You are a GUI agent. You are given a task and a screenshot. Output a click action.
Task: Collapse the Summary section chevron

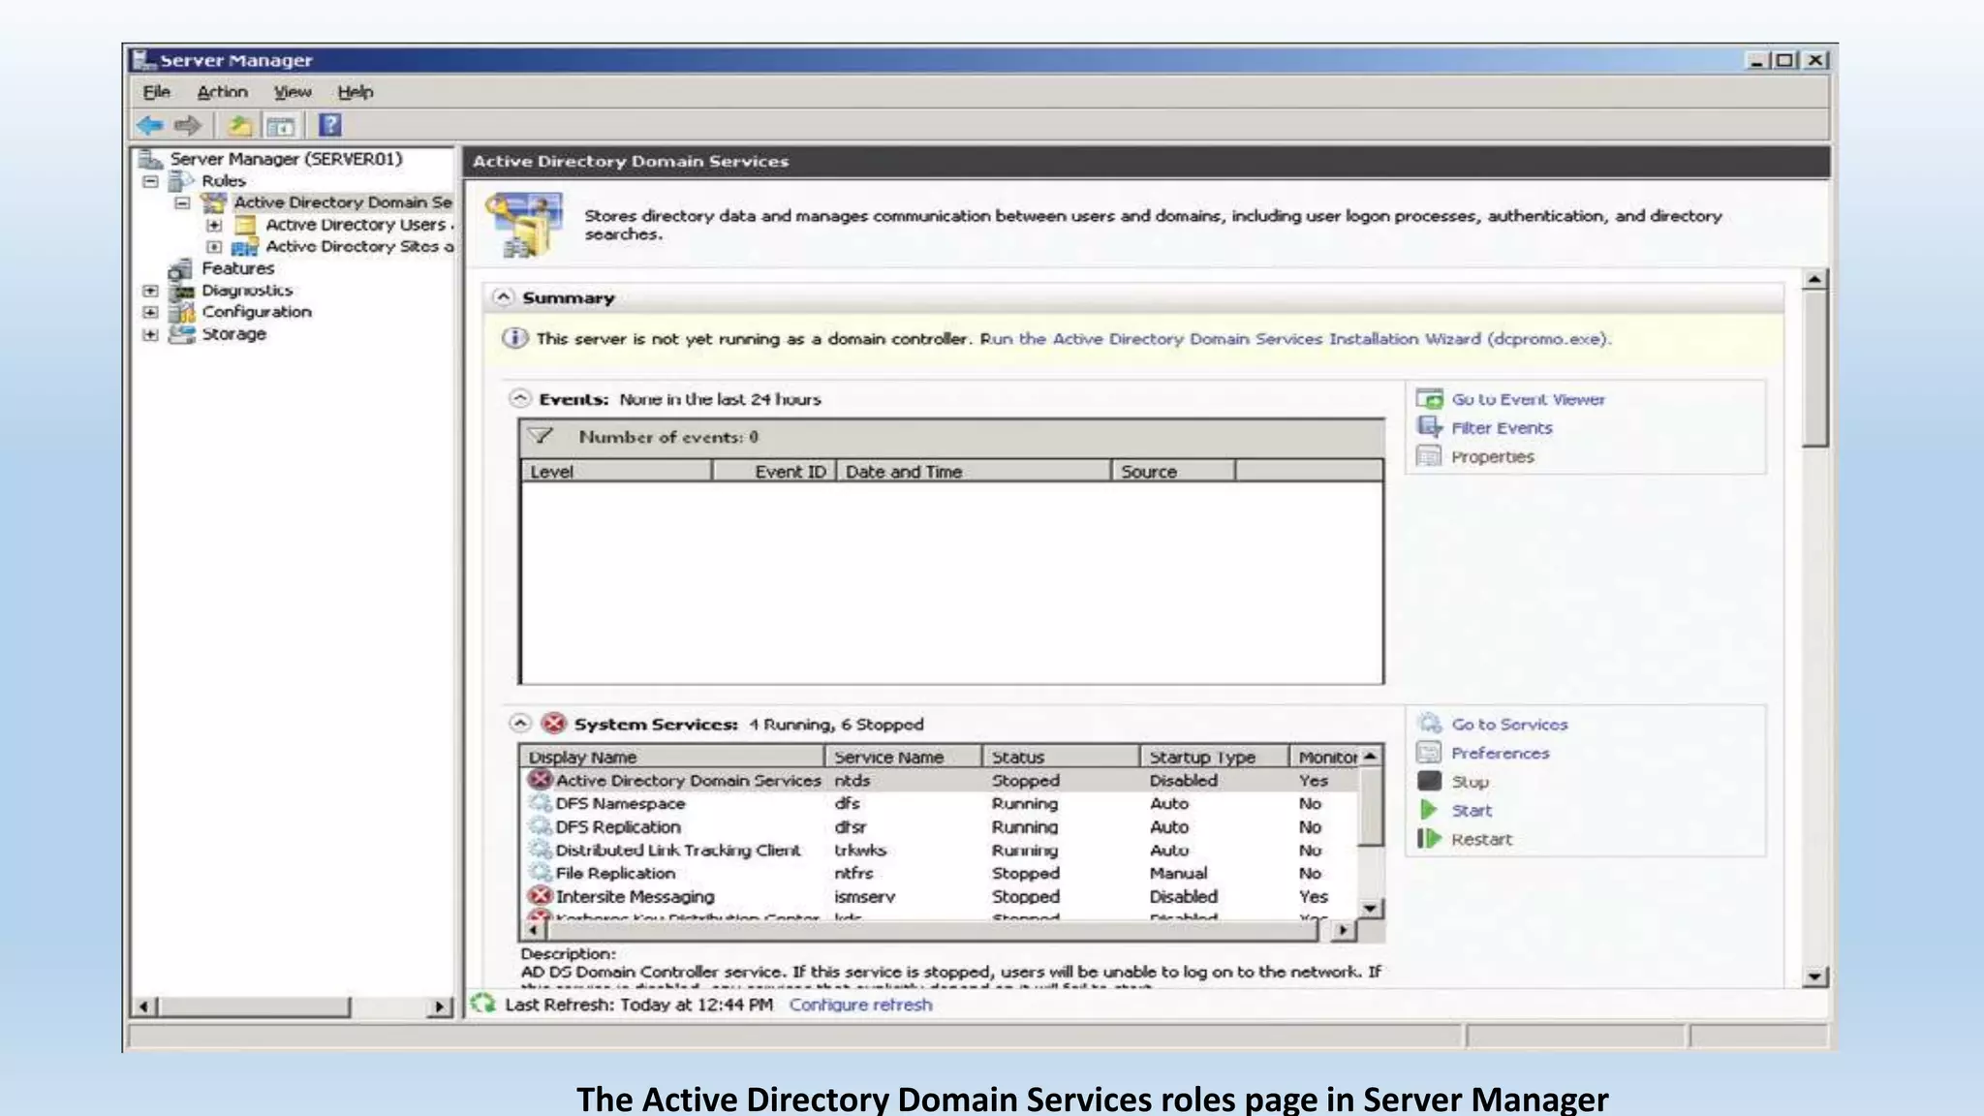502,297
